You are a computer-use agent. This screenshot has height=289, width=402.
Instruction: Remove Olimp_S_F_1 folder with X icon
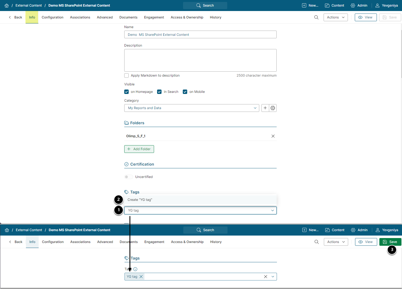click(x=273, y=136)
